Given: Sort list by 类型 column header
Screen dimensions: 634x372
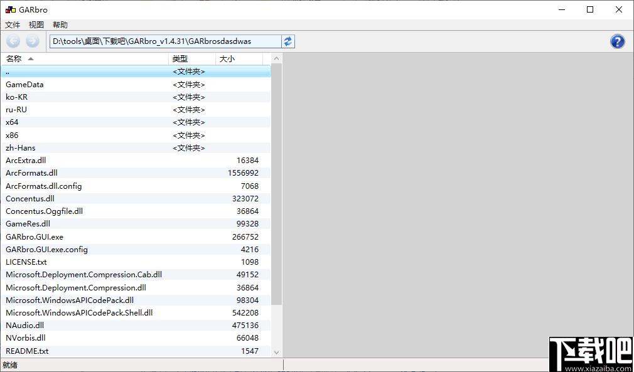Looking at the screenshot, I should [192, 59].
